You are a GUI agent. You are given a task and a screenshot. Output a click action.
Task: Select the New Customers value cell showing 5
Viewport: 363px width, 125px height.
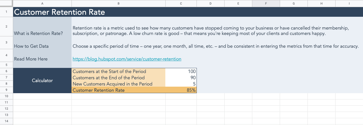181,84
